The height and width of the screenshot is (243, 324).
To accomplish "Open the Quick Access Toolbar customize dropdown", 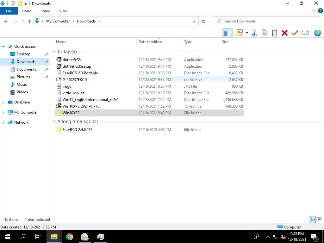I will pos(26,4).
